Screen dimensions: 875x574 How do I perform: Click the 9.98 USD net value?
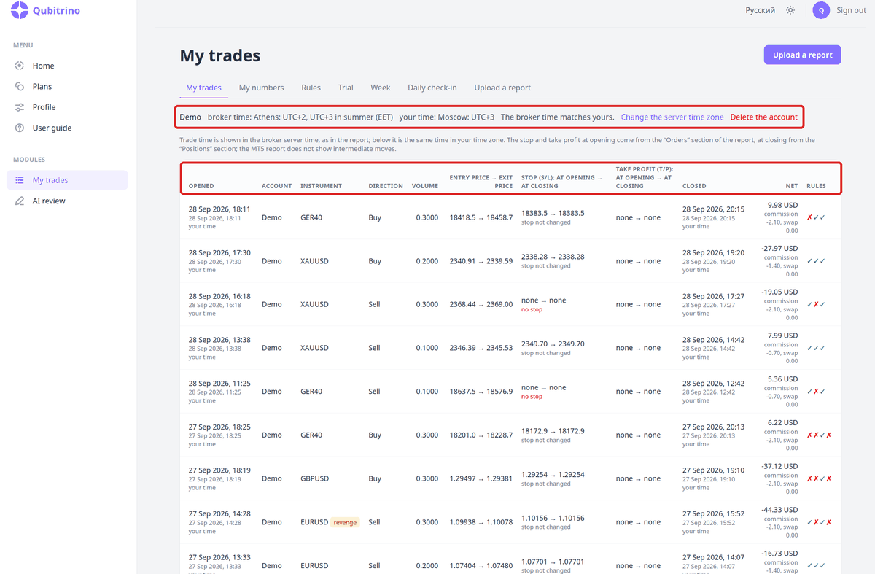coord(783,205)
